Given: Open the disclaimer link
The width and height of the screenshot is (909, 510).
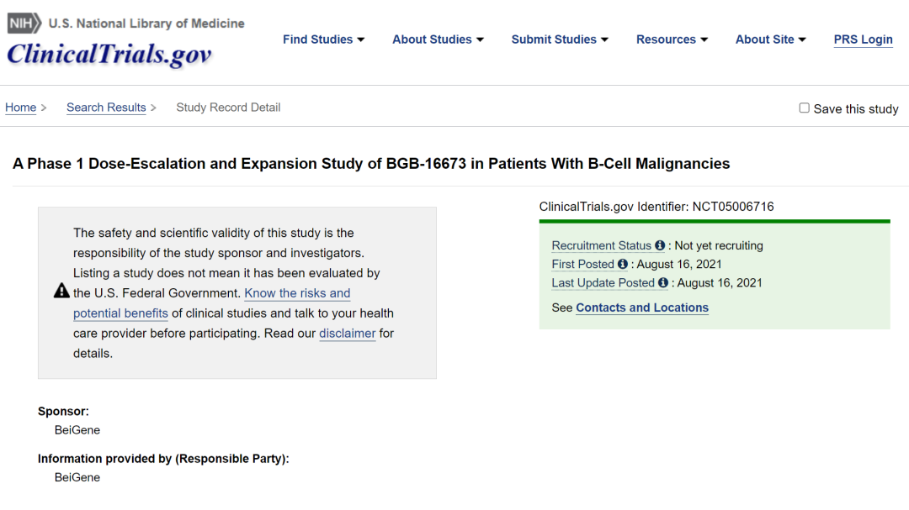Looking at the screenshot, I should tap(348, 334).
